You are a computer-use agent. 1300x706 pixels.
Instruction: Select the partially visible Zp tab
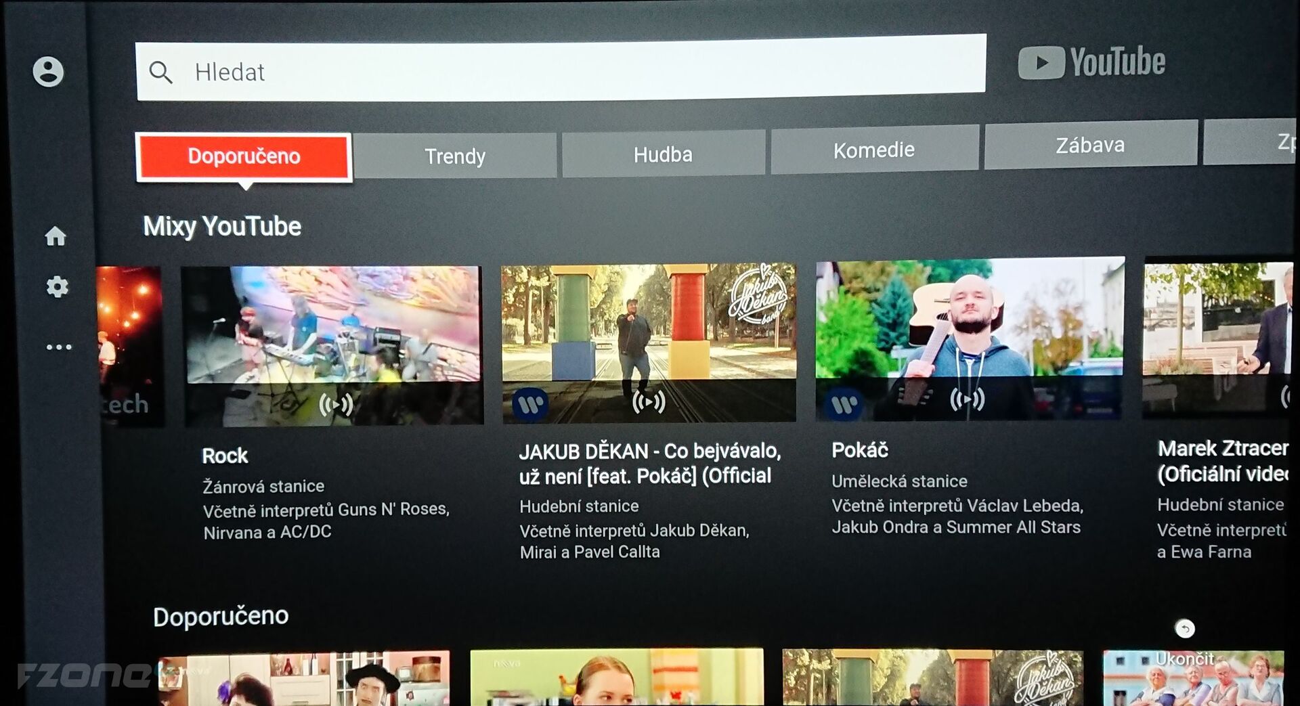(1250, 142)
